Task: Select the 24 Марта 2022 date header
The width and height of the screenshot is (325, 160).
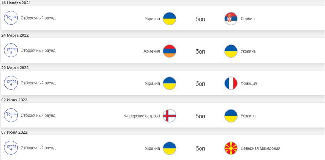Action: (x=15, y=35)
